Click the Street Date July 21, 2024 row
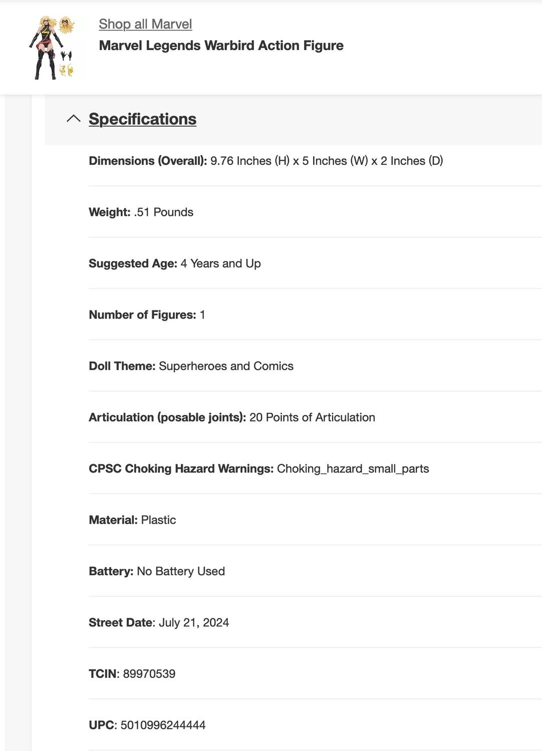The width and height of the screenshot is (542, 751). (x=159, y=623)
